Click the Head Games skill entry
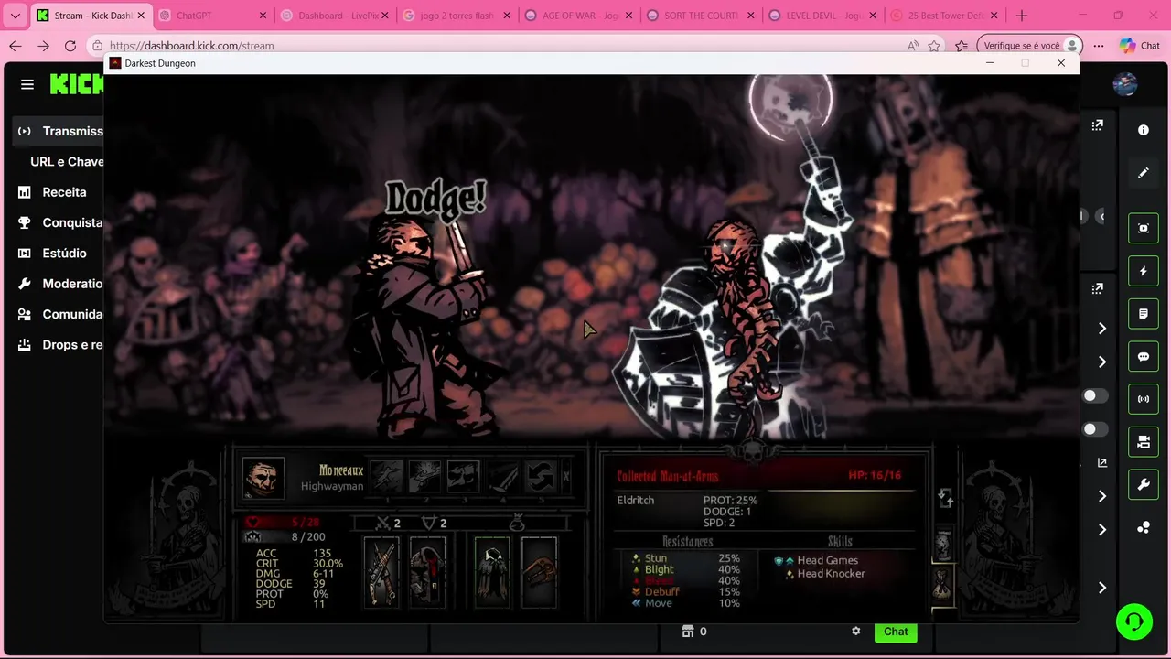This screenshot has height=659, width=1171. 817,560
